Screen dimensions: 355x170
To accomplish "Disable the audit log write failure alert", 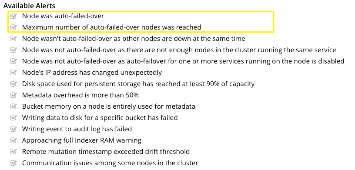I will (13, 129).
